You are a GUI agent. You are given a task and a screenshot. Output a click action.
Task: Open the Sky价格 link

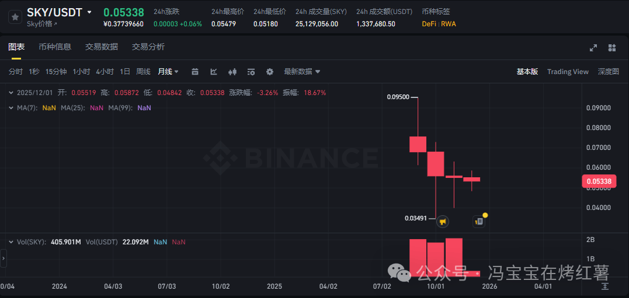pyautogui.click(x=41, y=24)
